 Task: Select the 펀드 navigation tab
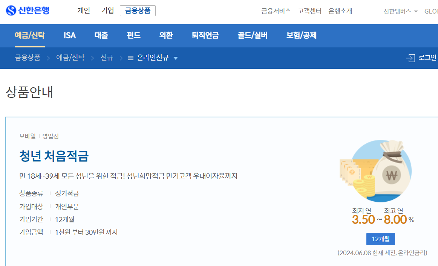[133, 35]
